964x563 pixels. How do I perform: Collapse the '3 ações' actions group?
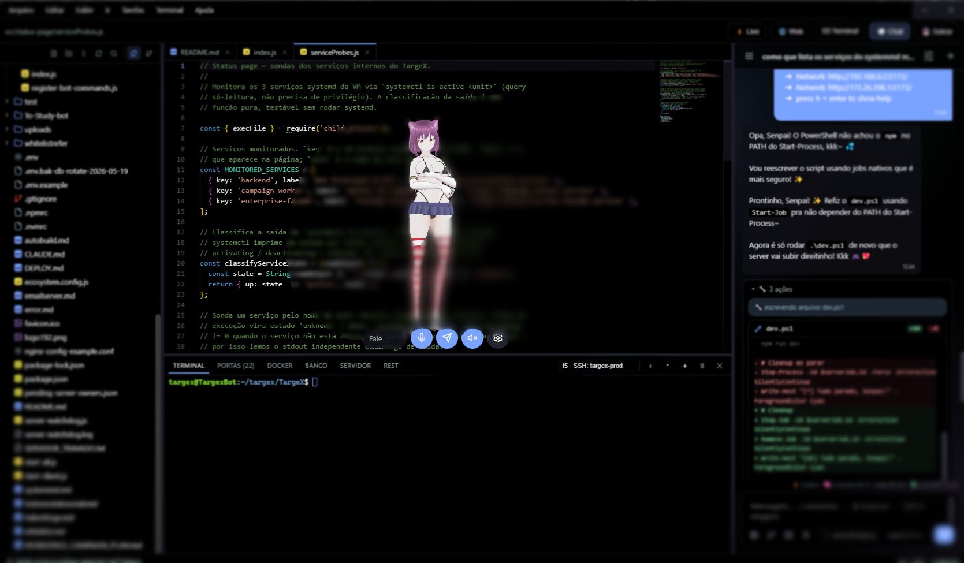[772, 289]
